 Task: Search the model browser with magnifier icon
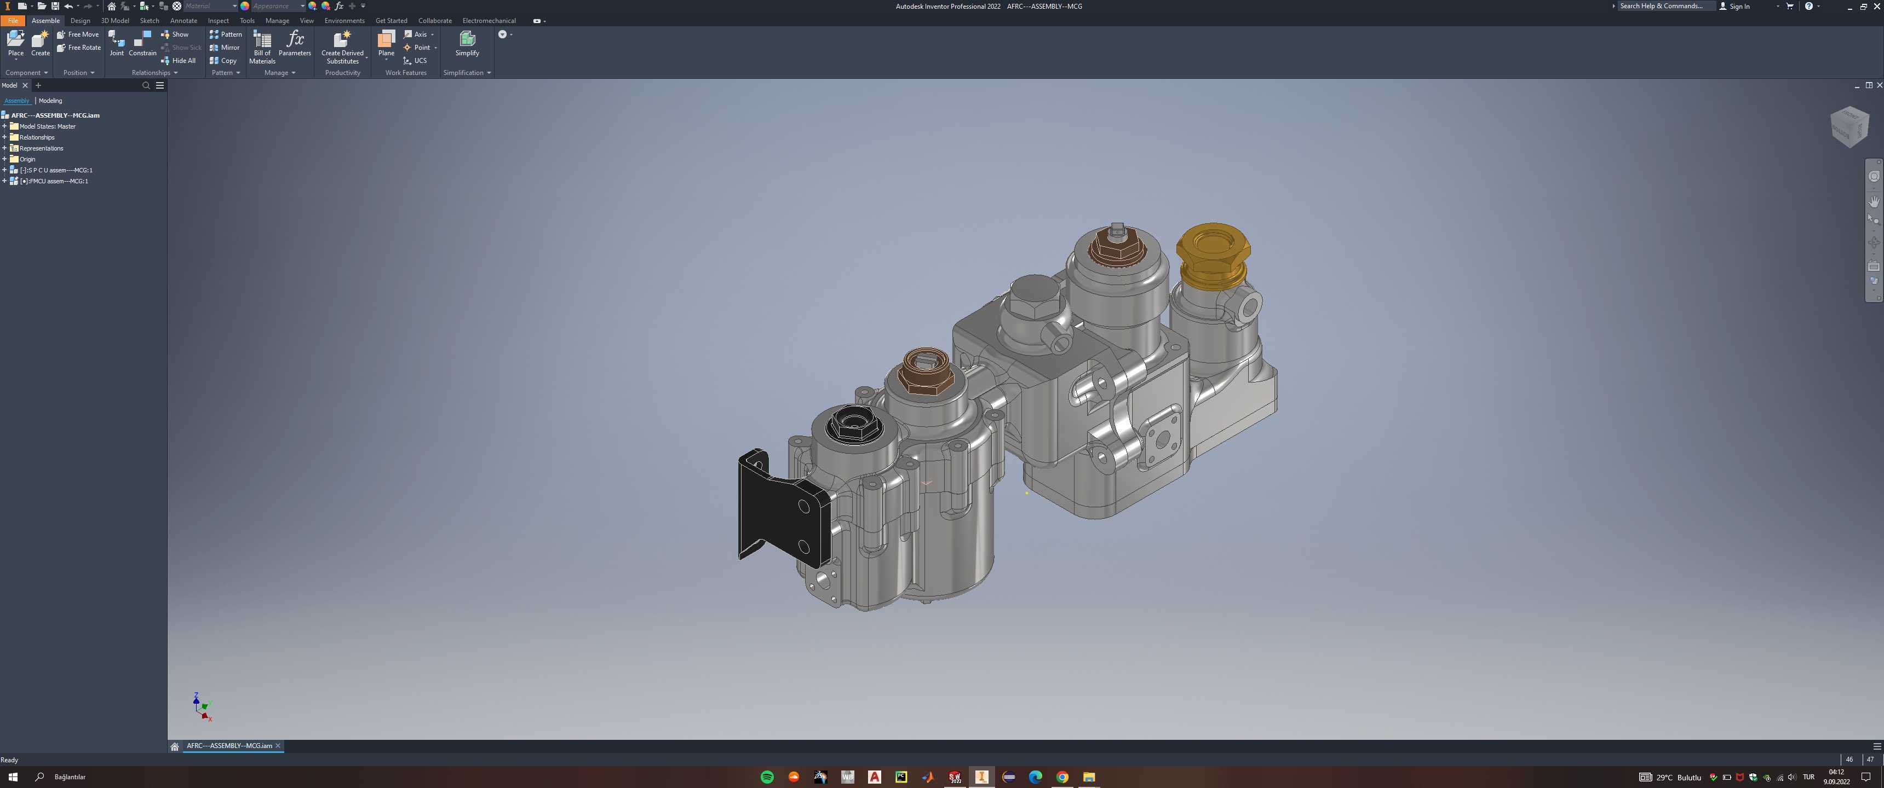click(146, 85)
